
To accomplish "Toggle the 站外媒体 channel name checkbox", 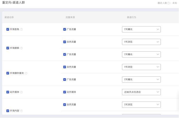I will 8,92.
